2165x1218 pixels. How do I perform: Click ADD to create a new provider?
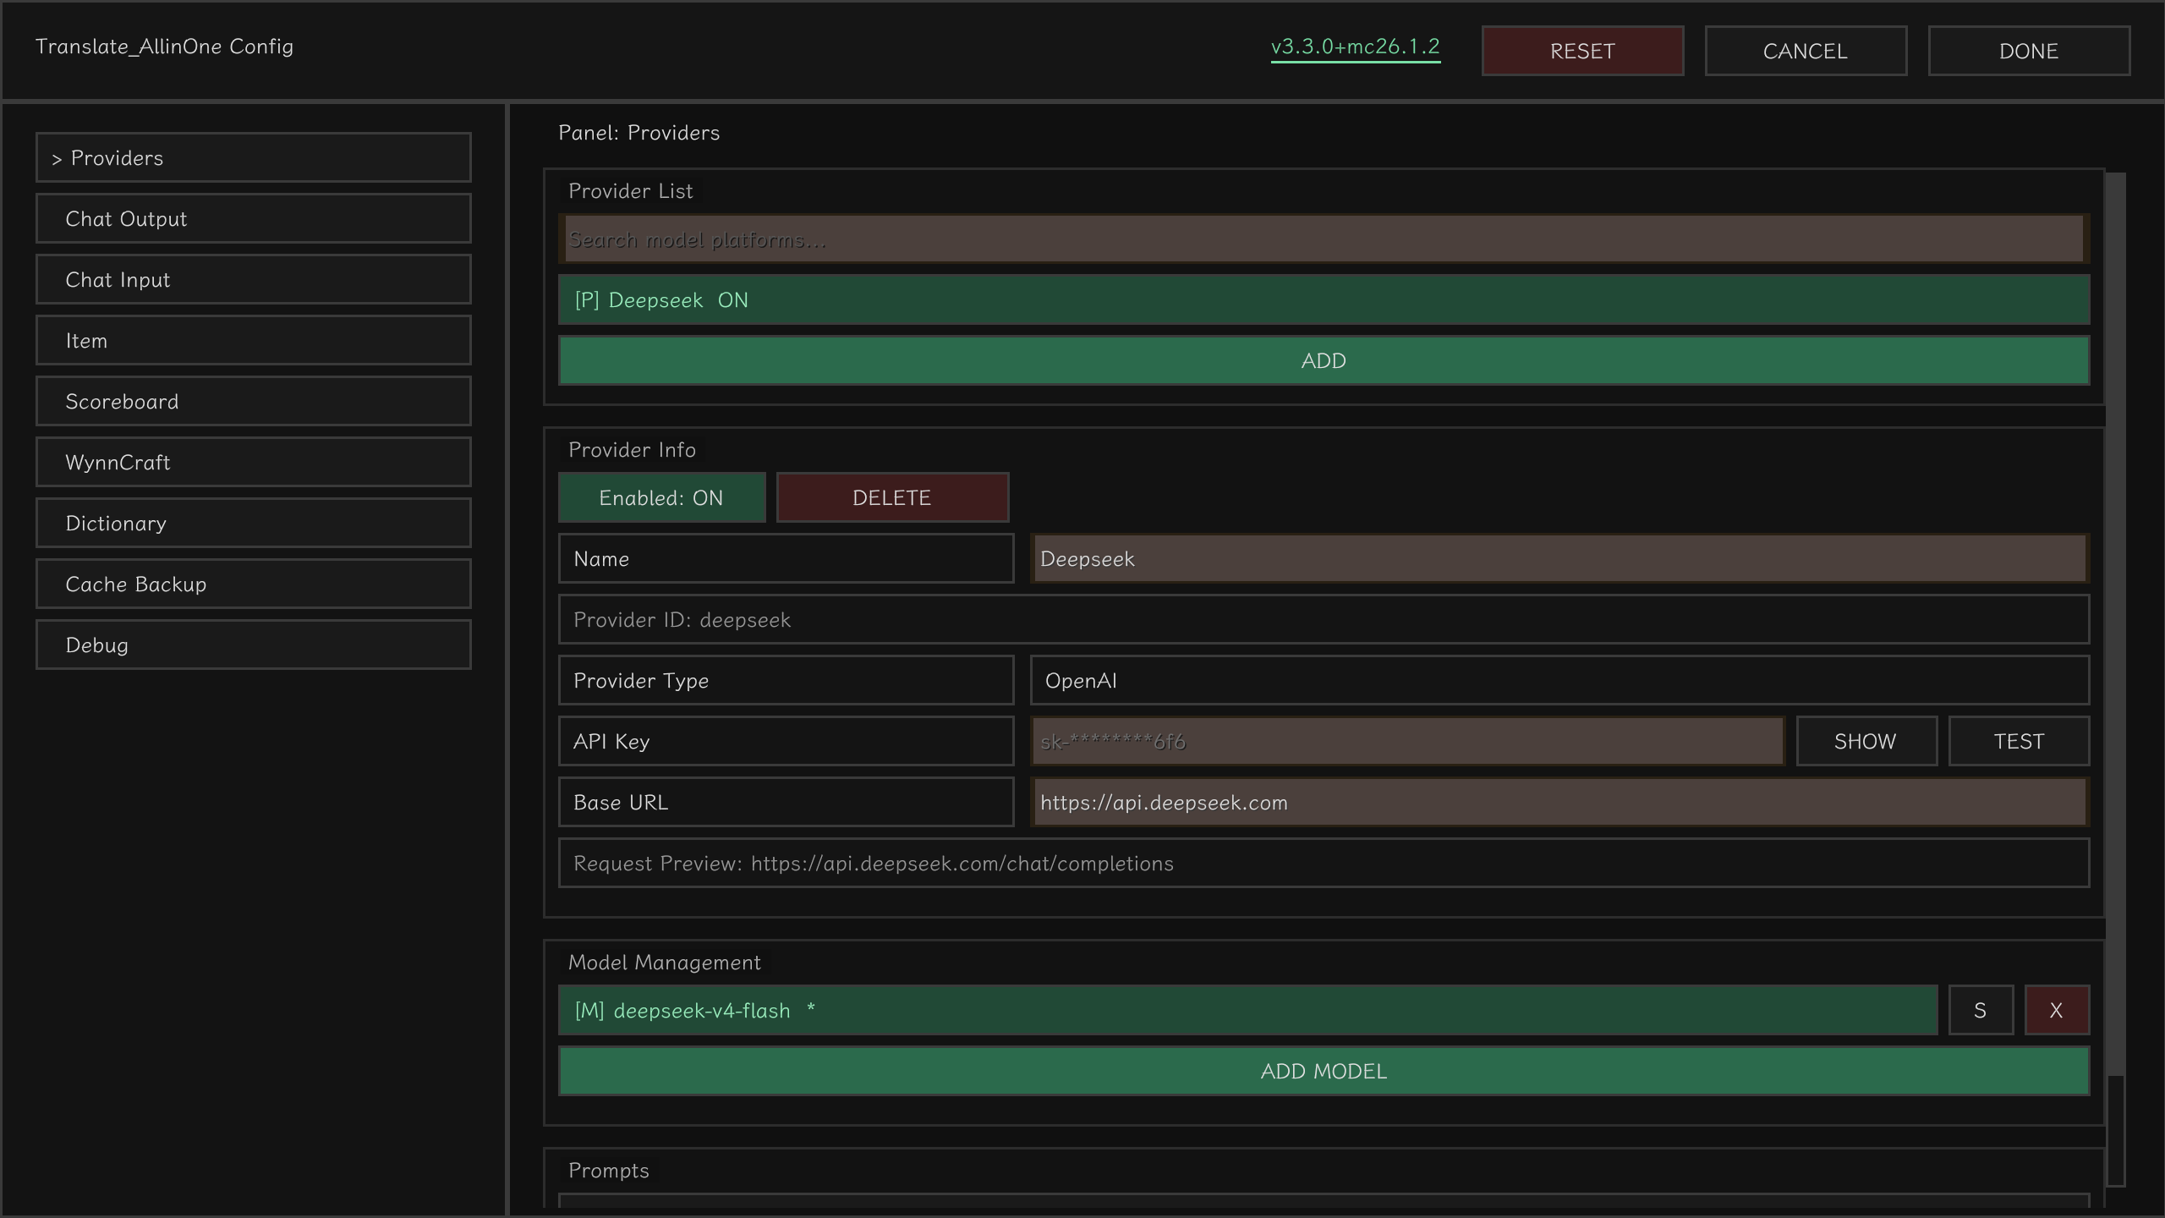(x=1324, y=360)
